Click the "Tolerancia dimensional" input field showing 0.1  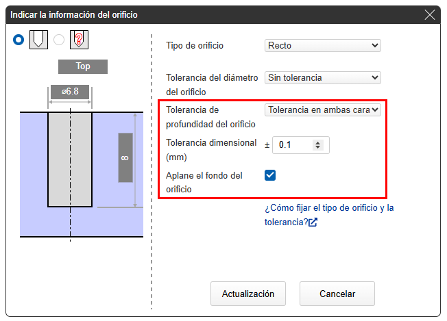tap(293, 145)
